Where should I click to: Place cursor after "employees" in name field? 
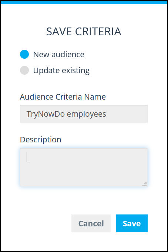coord(107,114)
